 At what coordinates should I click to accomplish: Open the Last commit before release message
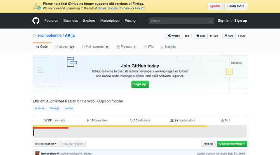tap(75, 153)
